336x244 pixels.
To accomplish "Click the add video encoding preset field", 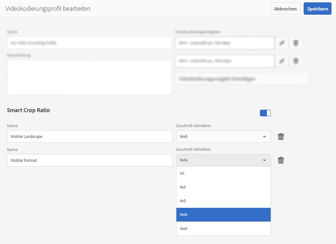I will pos(242,79).
